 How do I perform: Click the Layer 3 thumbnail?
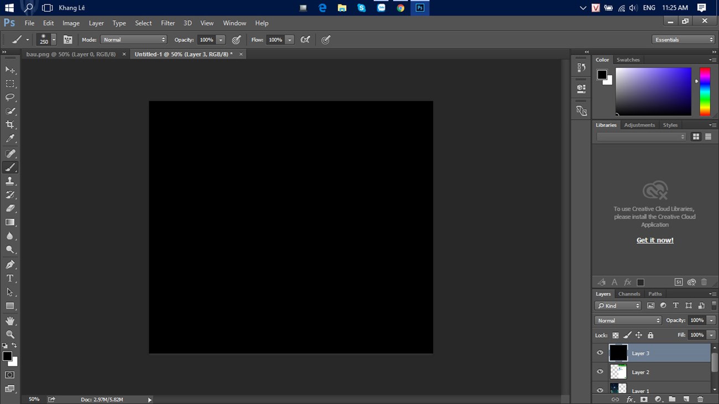[x=618, y=353]
